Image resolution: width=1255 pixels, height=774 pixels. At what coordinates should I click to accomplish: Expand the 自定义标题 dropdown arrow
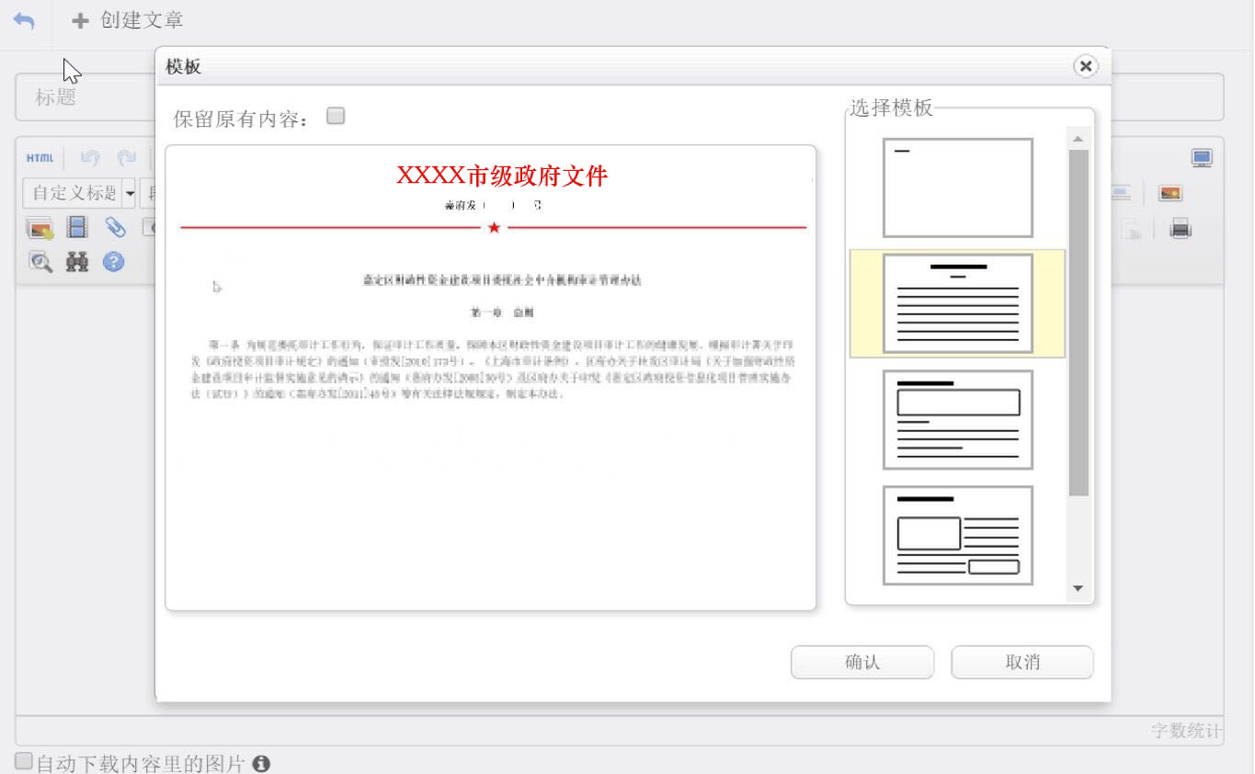130,193
